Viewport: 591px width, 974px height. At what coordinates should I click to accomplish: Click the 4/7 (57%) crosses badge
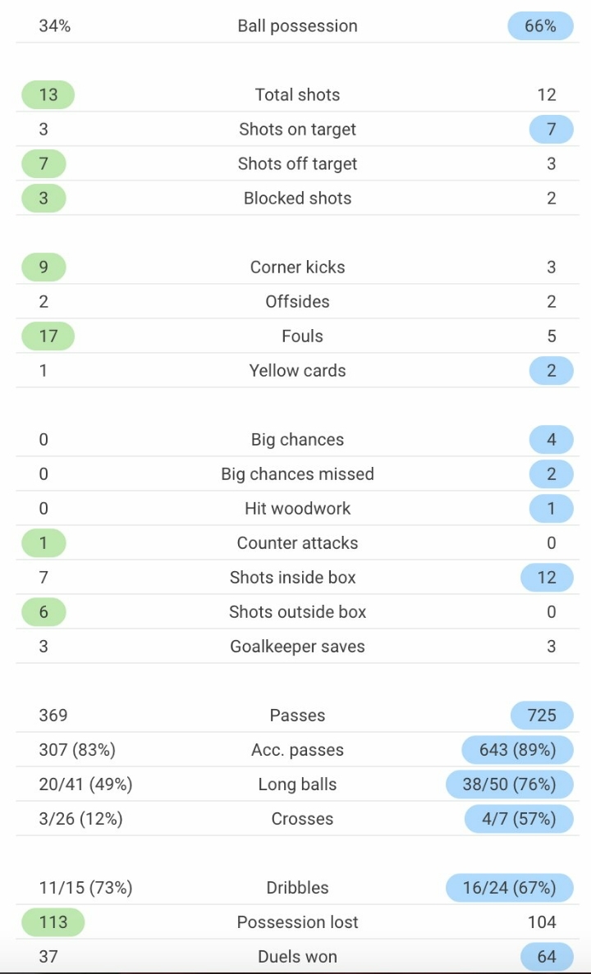coord(518,819)
